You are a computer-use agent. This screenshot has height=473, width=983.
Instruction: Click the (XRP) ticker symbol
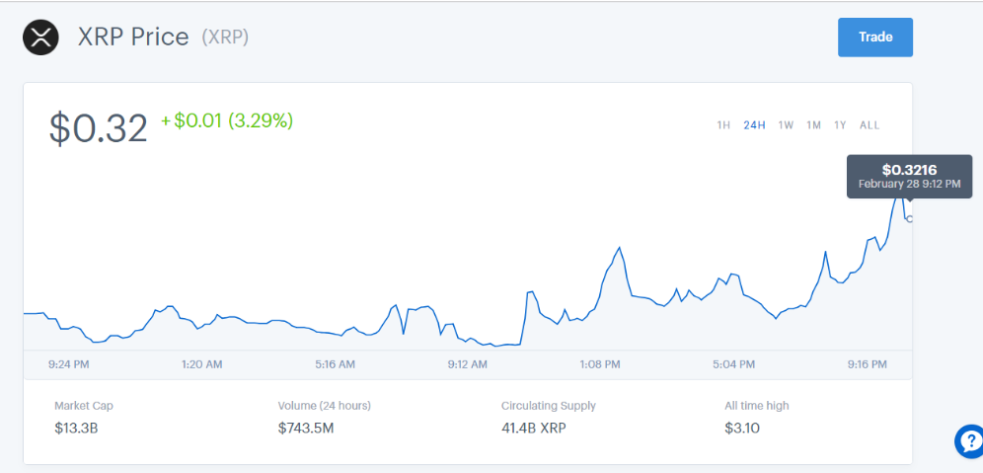point(225,38)
